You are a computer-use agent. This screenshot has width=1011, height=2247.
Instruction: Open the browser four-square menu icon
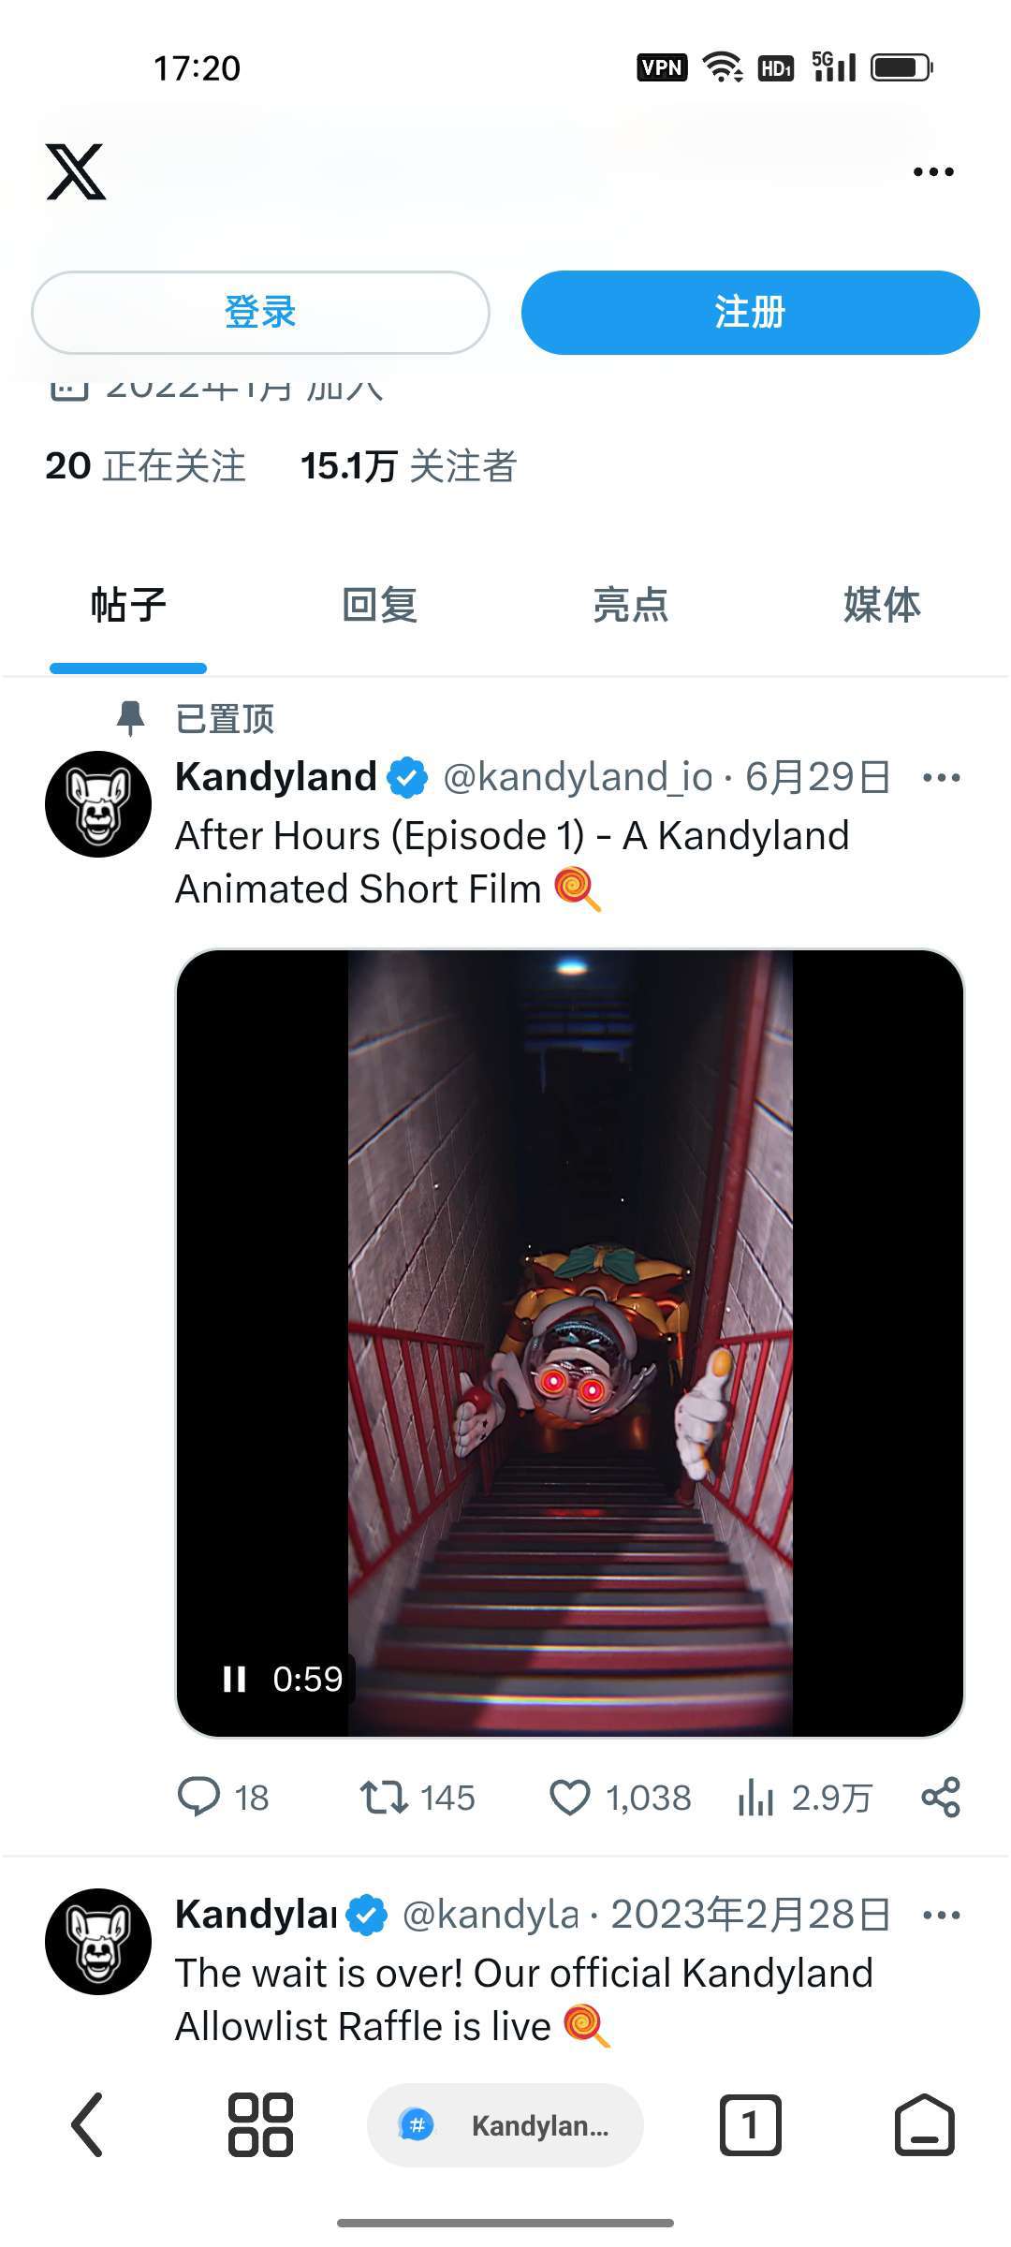[260, 2125]
